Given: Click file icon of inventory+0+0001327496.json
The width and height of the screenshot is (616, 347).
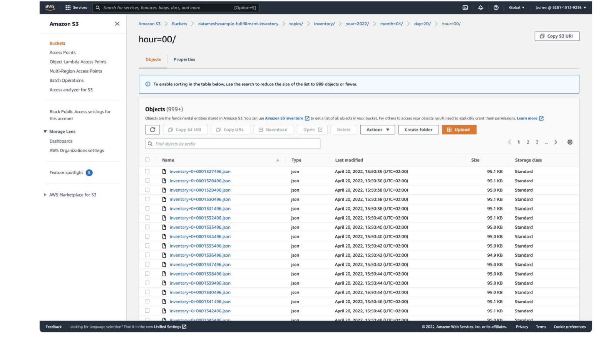Looking at the screenshot, I should (164, 172).
